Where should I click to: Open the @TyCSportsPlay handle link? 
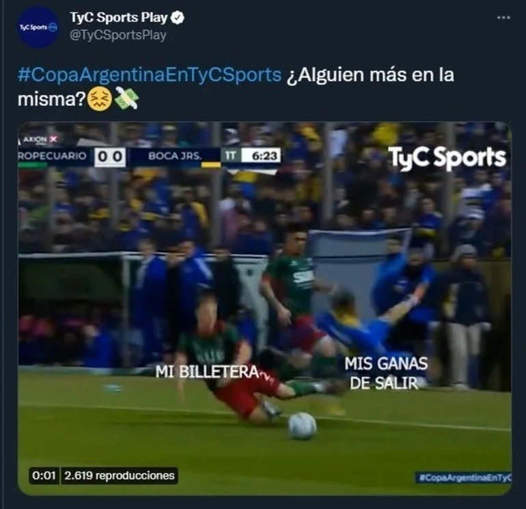coord(118,35)
